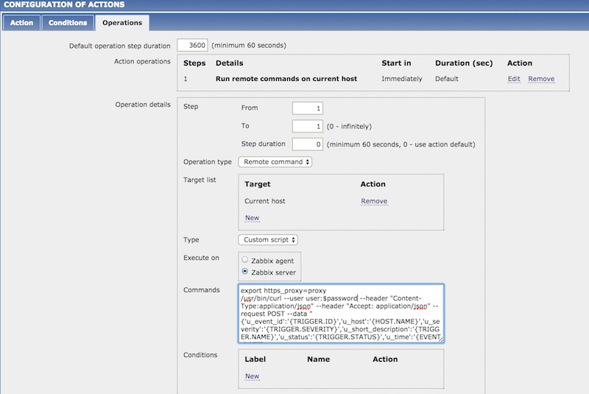Choose Zabbix agent for Execute on

tap(246, 261)
